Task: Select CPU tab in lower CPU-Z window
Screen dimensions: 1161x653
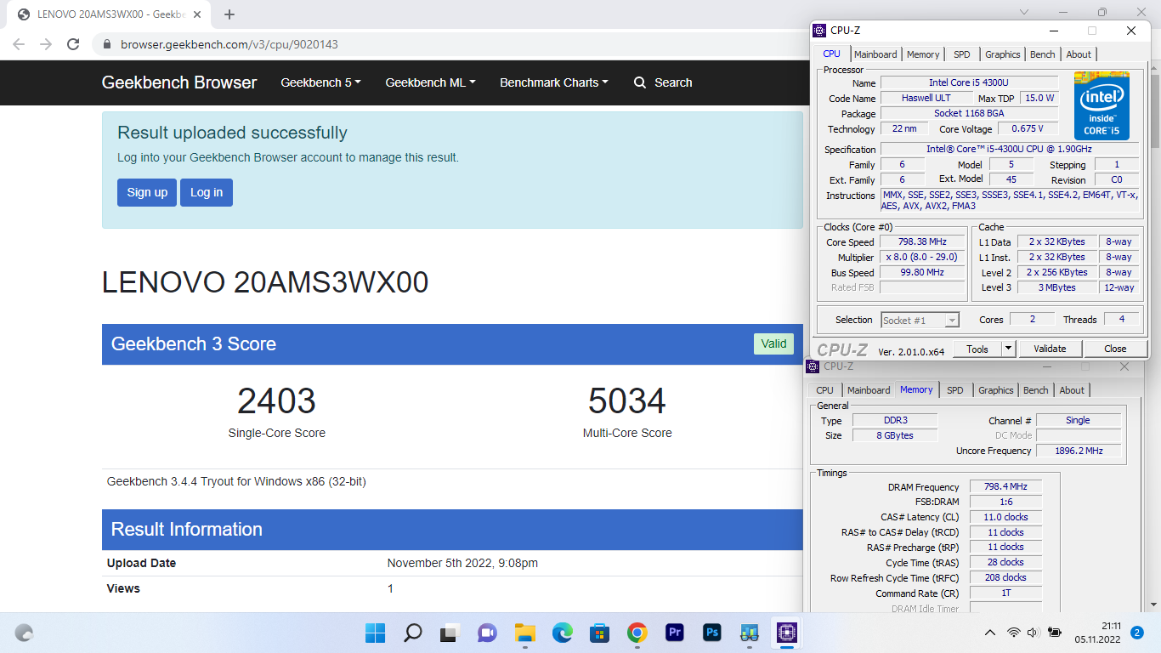Action: [x=824, y=390]
